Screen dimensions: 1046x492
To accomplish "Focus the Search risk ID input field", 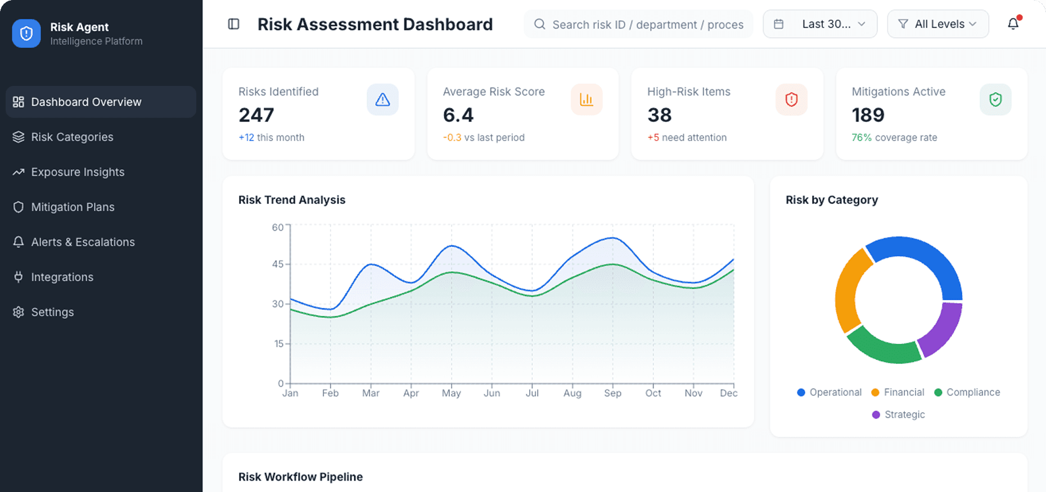I will tap(638, 24).
